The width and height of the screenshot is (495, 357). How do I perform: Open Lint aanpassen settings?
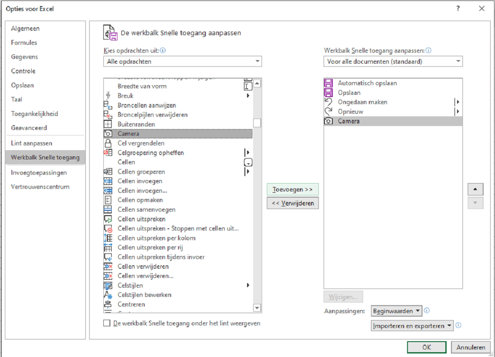[x=45, y=143]
